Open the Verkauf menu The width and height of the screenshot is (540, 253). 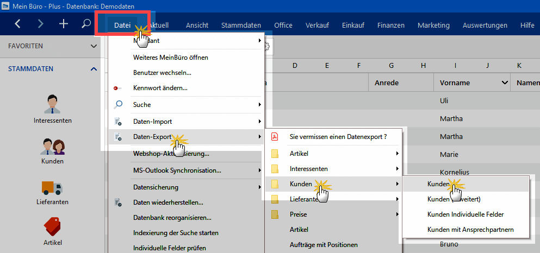317,25
